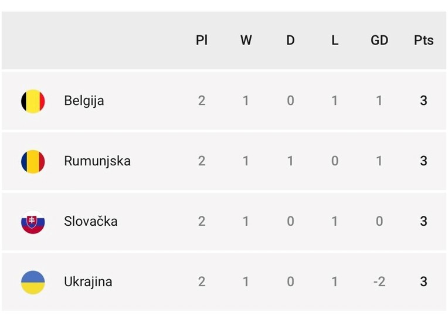Click the Ukraine flag icon

pyautogui.click(x=33, y=282)
